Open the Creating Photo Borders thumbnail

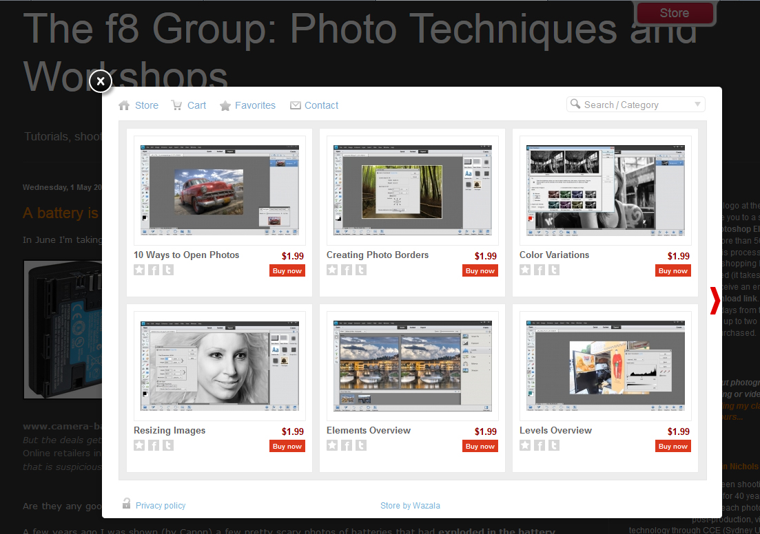[x=413, y=190]
